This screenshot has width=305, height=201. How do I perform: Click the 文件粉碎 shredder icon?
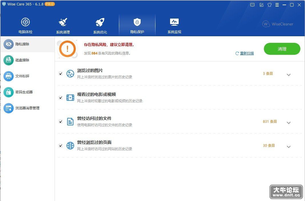coord(9,76)
